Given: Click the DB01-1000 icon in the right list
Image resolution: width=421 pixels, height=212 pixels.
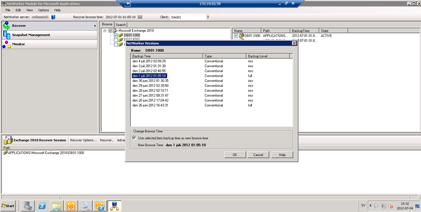Looking at the screenshot, I should pyautogui.click(x=241, y=36).
